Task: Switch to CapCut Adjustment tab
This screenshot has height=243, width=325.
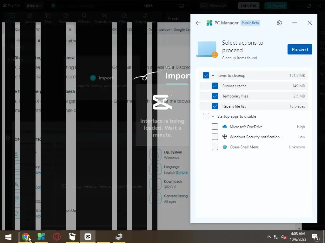Action: click(145, 18)
